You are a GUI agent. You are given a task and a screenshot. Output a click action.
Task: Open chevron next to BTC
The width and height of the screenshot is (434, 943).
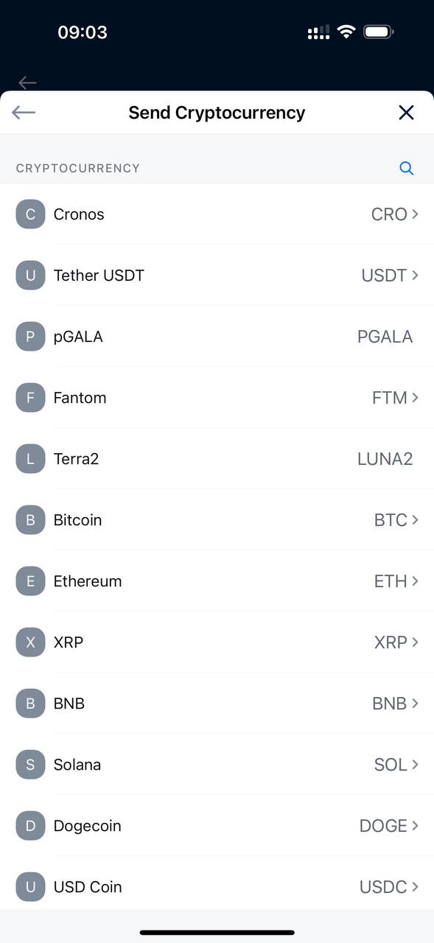tap(416, 520)
